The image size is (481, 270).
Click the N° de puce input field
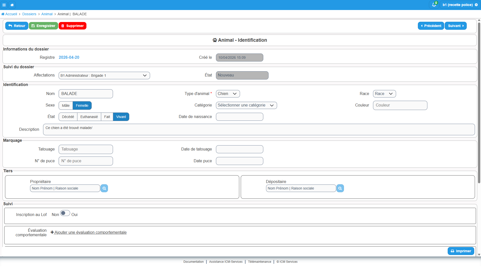86,161
